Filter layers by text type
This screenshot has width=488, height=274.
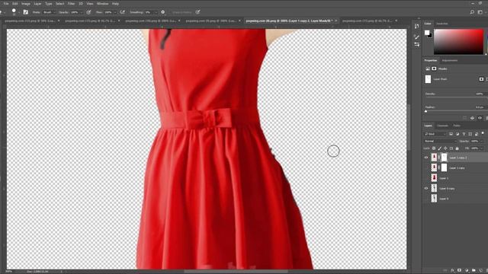point(464,134)
